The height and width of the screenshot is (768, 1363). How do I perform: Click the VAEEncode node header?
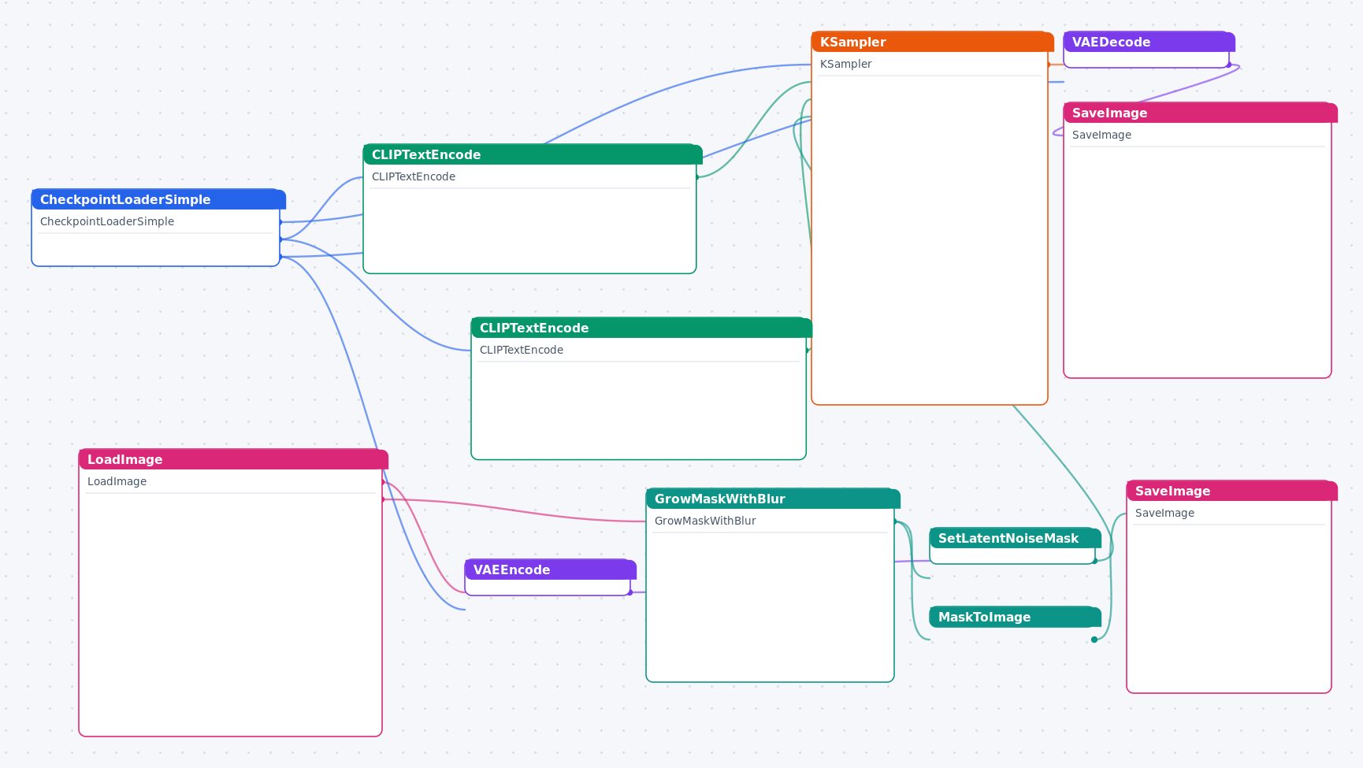pos(551,570)
